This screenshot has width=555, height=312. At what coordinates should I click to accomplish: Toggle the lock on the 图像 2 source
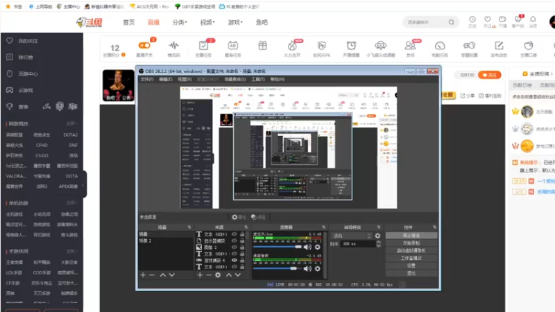pos(242,248)
